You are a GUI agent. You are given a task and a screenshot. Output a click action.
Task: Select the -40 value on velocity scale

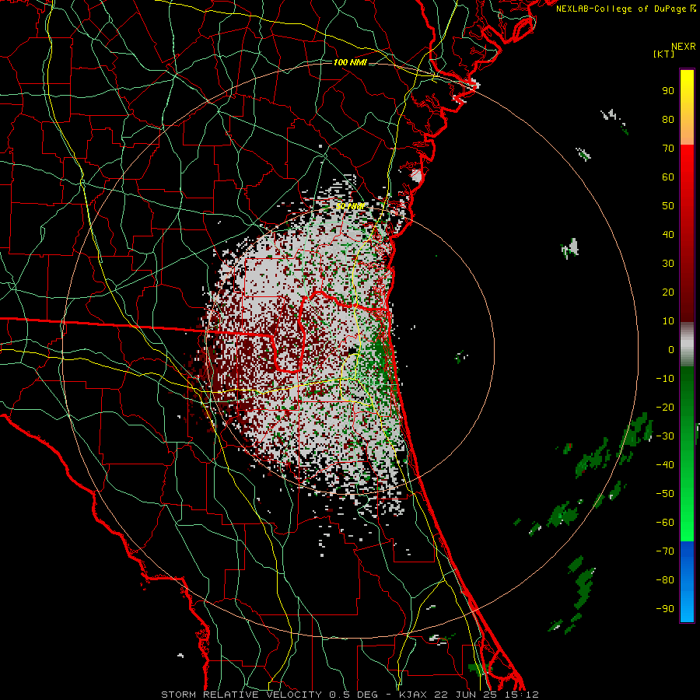[665, 465]
